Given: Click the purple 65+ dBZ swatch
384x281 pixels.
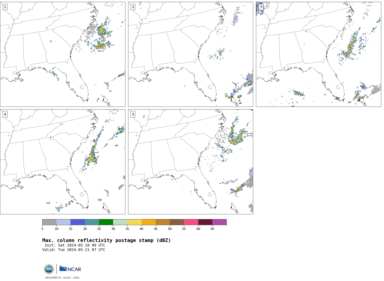Looking at the screenshot, I should pos(220,222).
